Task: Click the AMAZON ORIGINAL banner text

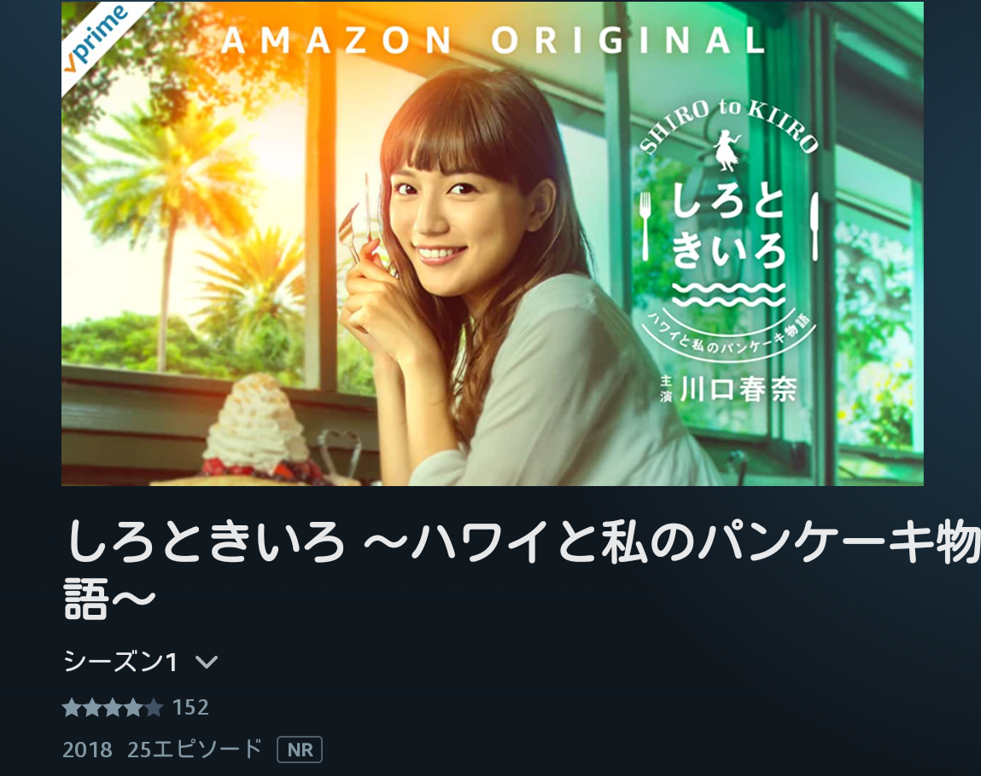Action: pyautogui.click(x=493, y=41)
